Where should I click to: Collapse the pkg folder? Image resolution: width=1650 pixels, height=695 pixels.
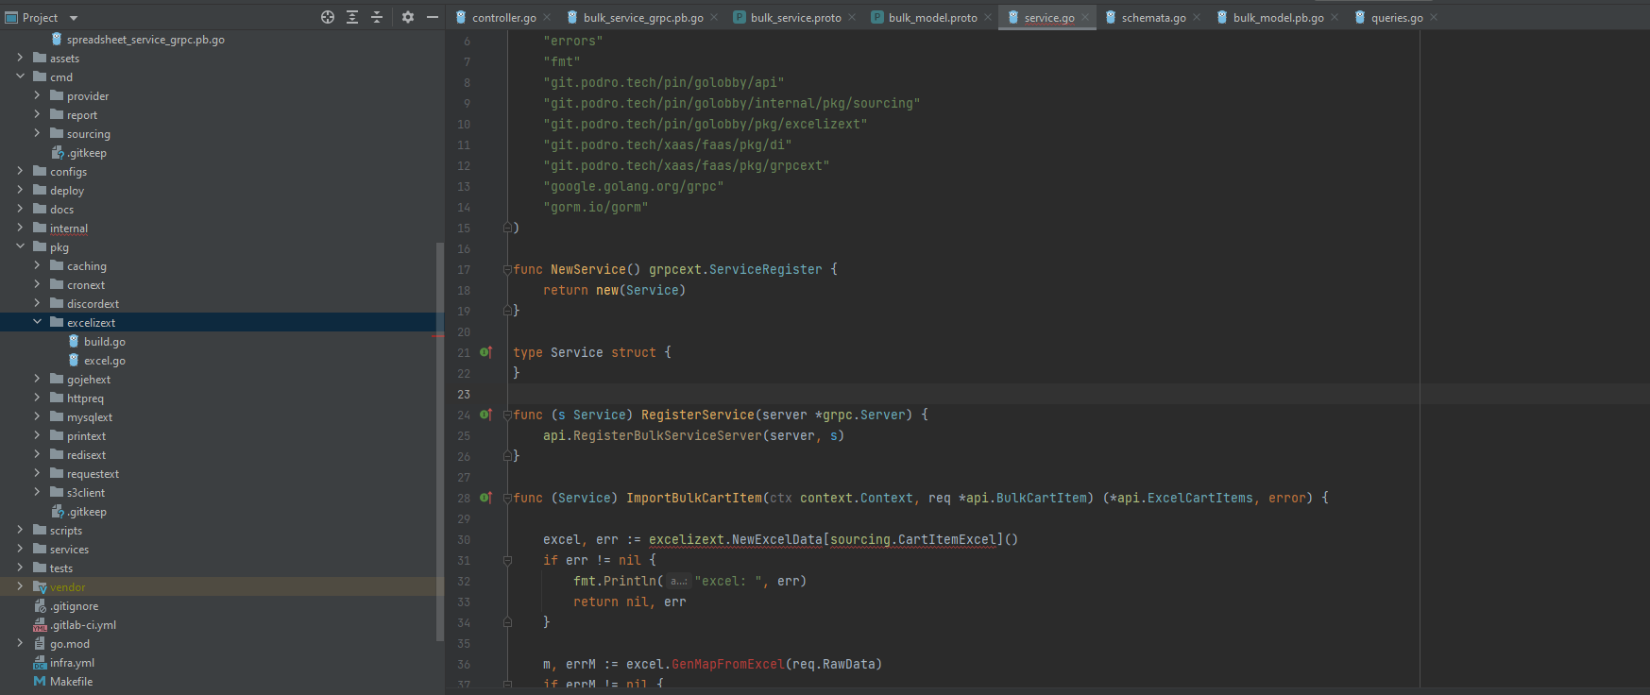click(20, 246)
